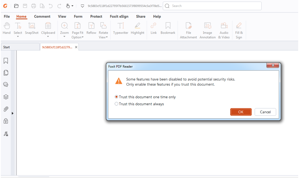The height and width of the screenshot is (178, 299).
Task: Select Trust this document always
Action: pos(117,104)
